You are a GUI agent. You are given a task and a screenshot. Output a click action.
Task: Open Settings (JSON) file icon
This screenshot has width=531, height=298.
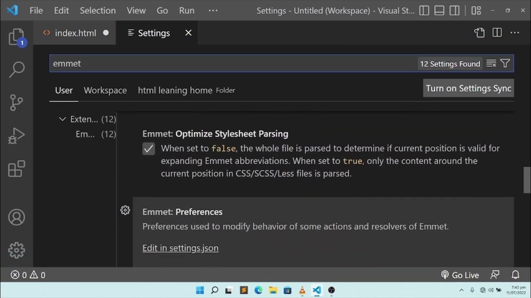coord(480,33)
